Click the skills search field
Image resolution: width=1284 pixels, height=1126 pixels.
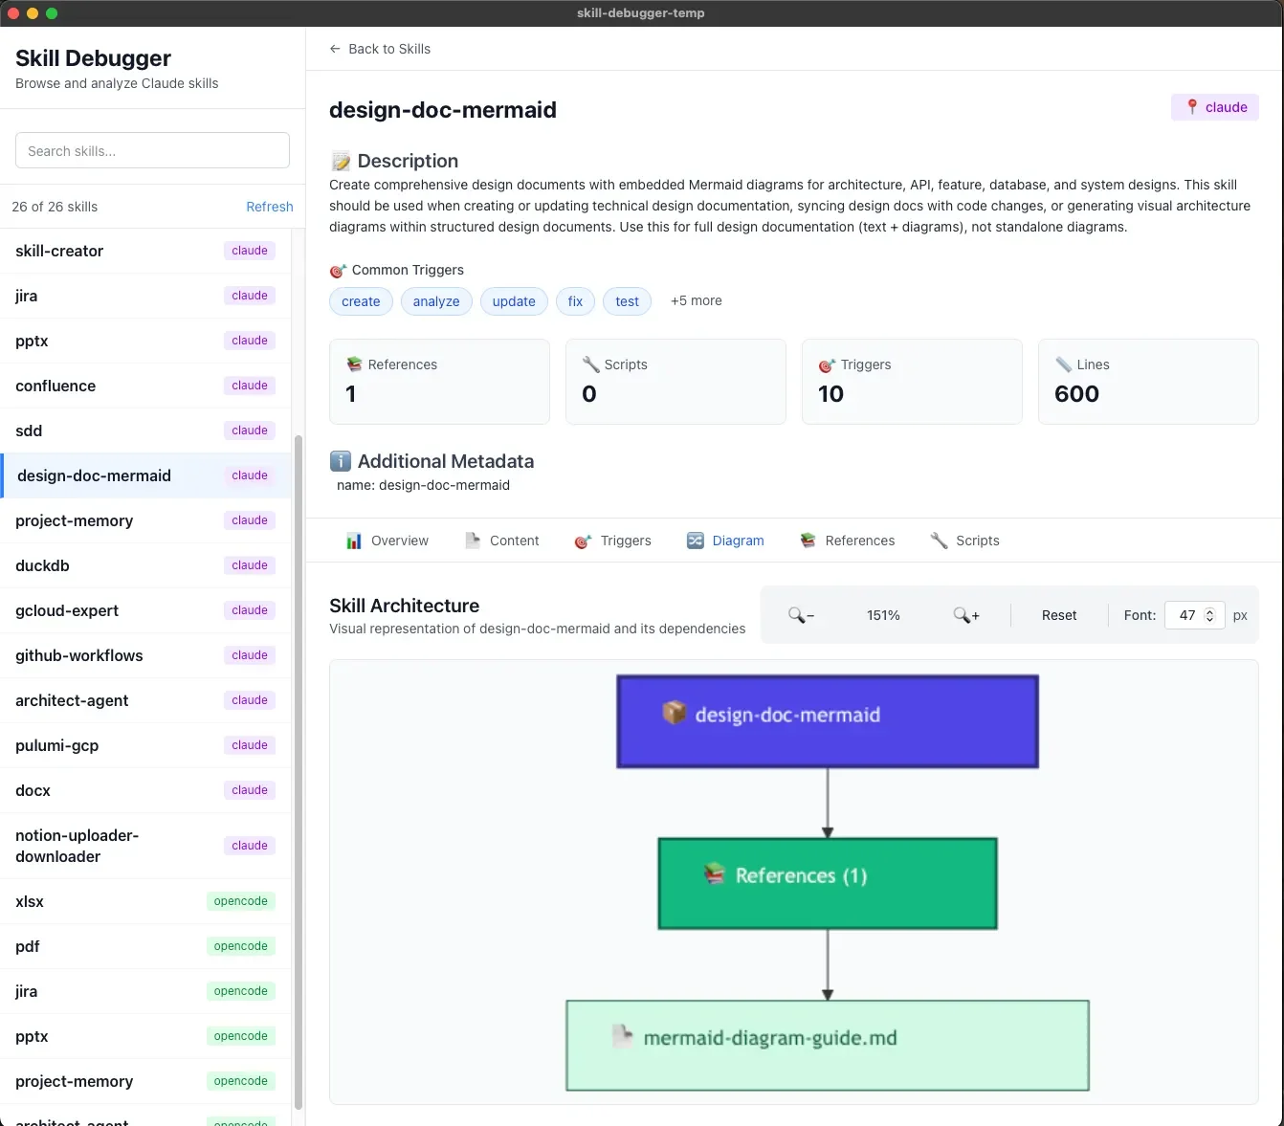[x=152, y=150]
